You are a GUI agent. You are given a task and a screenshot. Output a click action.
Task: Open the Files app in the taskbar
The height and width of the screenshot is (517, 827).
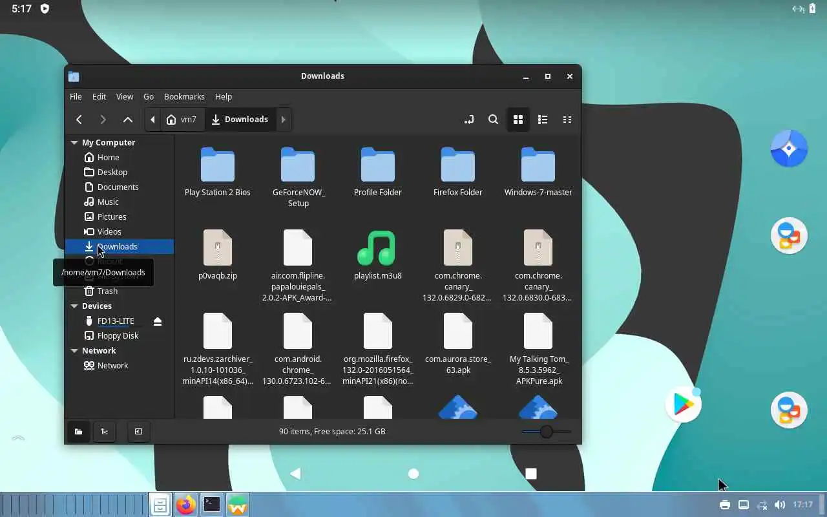[160, 505]
